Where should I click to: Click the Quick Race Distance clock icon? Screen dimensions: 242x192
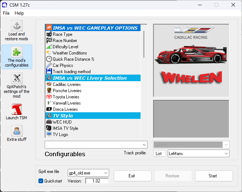point(49,59)
